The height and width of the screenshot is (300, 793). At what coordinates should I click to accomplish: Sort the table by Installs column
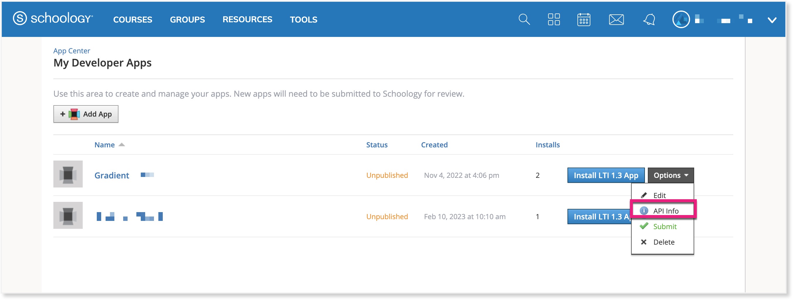pyautogui.click(x=547, y=145)
